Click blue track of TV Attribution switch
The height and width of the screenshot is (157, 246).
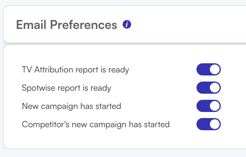pos(203,69)
